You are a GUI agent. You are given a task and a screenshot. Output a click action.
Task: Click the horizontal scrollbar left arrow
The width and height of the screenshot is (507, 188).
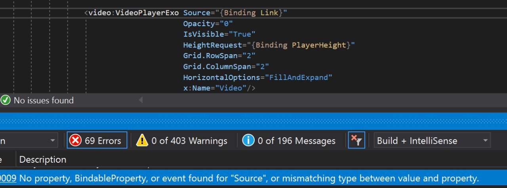point(140,100)
